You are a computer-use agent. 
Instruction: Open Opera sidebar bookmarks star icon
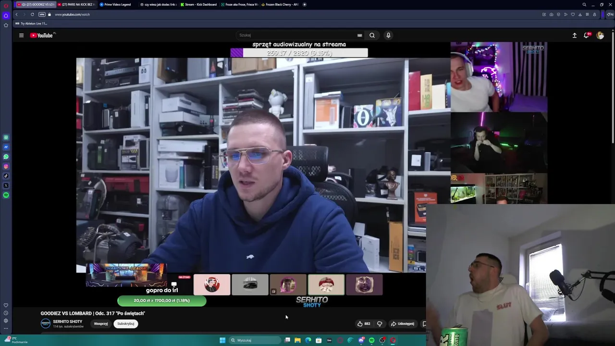tap(6, 25)
